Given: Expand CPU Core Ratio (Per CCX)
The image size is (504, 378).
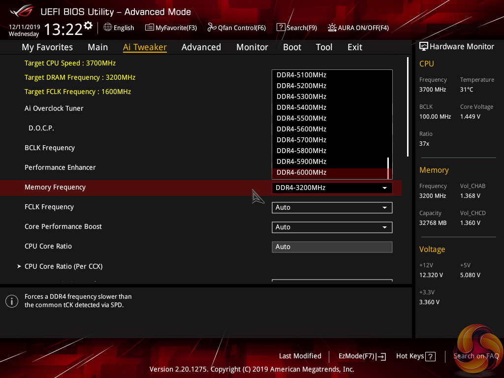Looking at the screenshot, I should coord(63,266).
